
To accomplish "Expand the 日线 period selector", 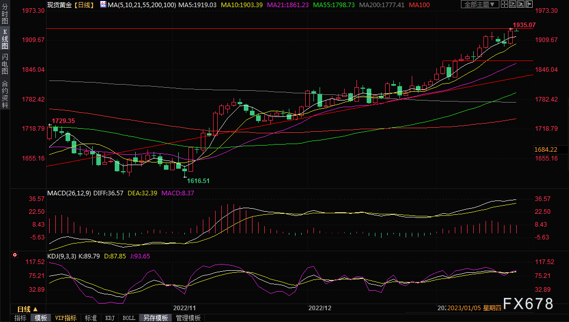I will tap(28, 309).
